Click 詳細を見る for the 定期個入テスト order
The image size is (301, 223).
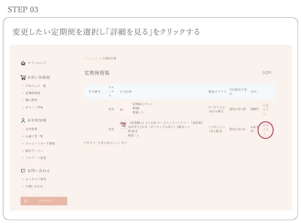[x=265, y=109]
